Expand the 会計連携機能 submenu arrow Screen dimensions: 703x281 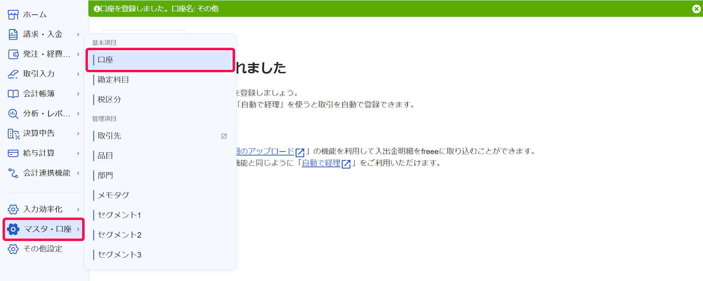point(78,173)
